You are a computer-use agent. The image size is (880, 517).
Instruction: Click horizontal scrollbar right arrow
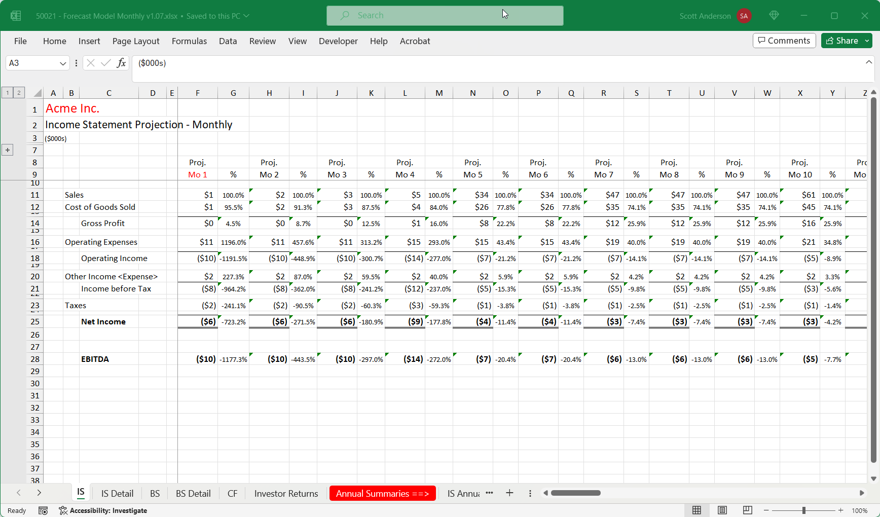(862, 493)
